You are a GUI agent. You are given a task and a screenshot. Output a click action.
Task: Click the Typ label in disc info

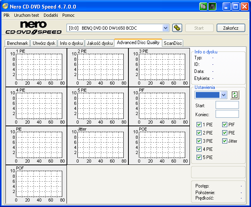pos(198,58)
